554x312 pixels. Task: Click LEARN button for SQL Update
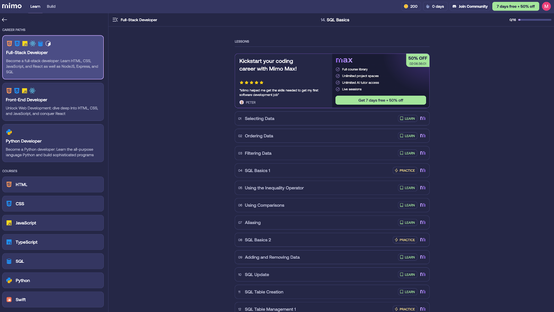point(407,274)
